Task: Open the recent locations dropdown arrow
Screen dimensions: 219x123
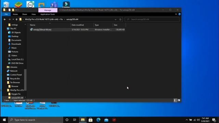Action: point(13,19)
